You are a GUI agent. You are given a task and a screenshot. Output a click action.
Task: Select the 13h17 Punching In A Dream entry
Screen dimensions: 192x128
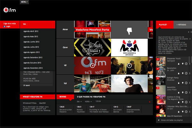pos(99,109)
